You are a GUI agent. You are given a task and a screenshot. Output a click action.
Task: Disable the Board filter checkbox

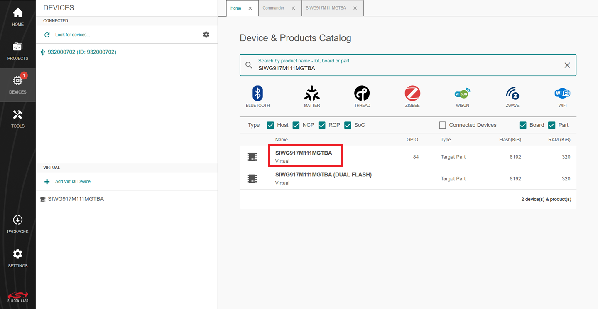pos(522,125)
